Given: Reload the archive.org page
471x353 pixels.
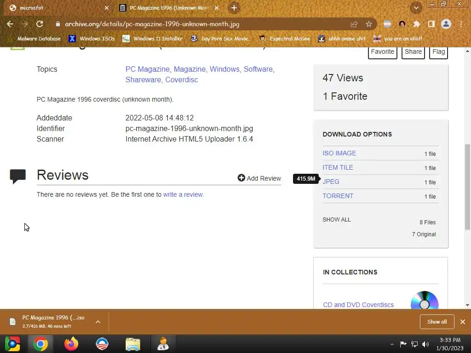Looking at the screenshot, I should tap(40, 24).
